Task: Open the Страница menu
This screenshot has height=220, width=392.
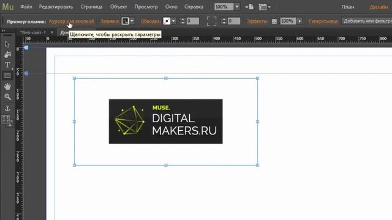Action: click(x=91, y=7)
